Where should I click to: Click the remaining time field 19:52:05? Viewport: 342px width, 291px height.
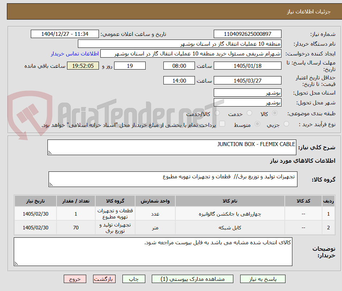click(x=83, y=66)
